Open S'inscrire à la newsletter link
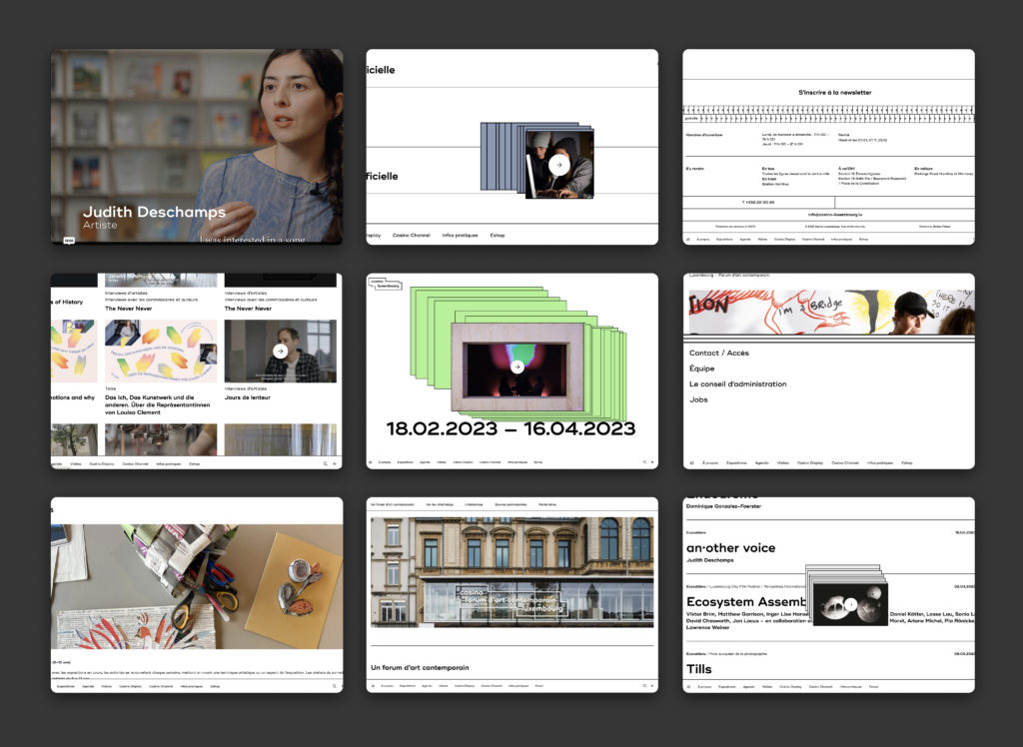 click(x=834, y=92)
